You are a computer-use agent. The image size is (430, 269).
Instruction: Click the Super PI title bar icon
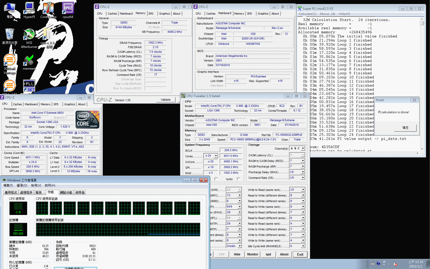point(300,8)
